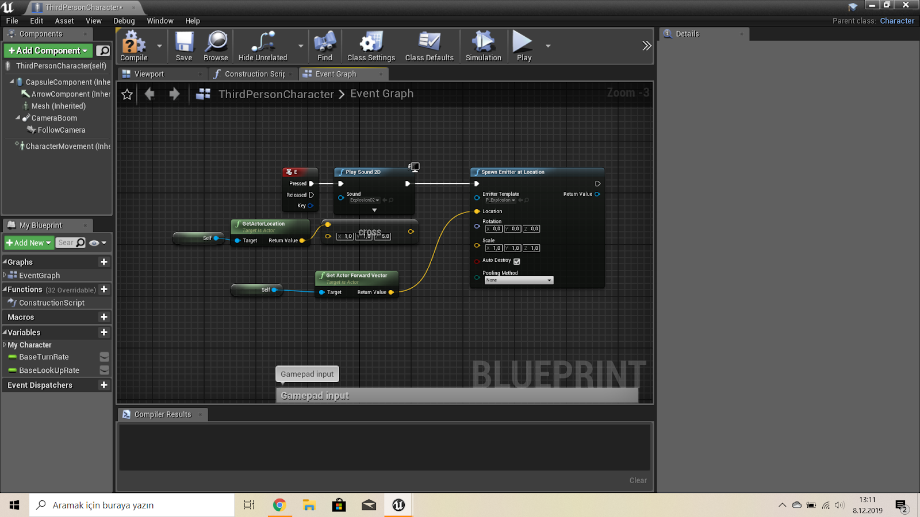Expand toolbar overflow chevrons
The image size is (920, 517).
click(x=647, y=46)
